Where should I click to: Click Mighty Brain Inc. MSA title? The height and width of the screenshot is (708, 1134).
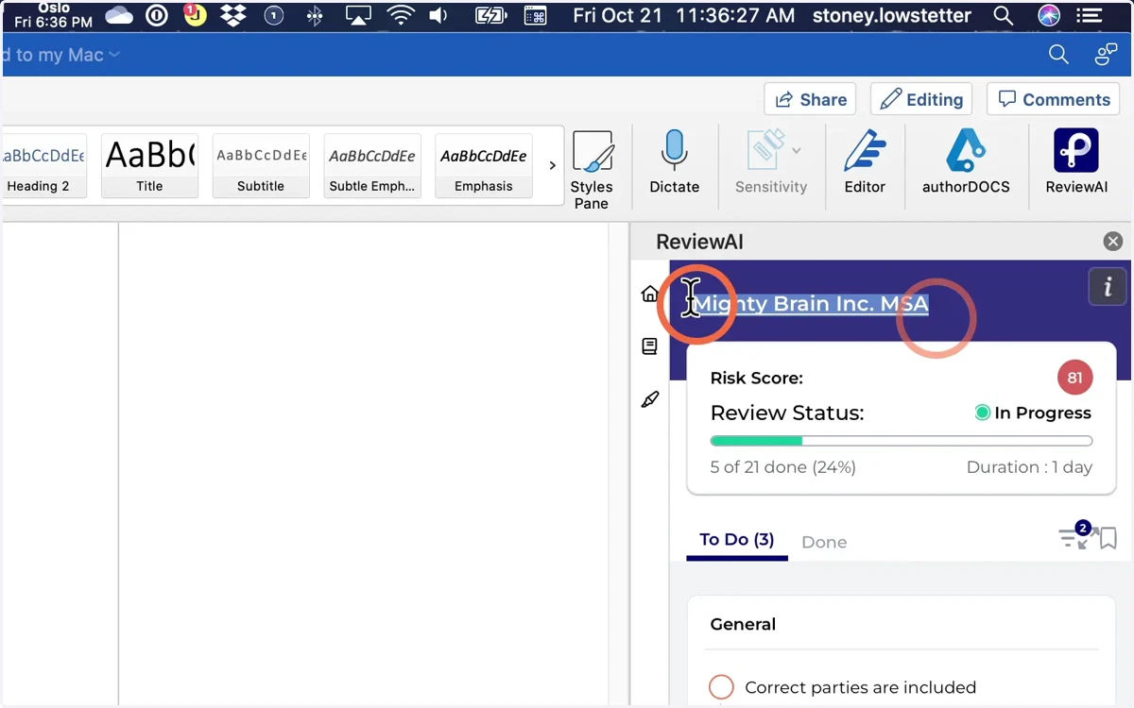tap(812, 304)
